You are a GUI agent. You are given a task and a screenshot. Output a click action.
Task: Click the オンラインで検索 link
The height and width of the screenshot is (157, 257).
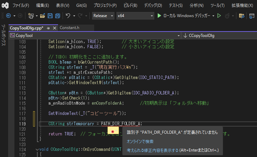click(140, 141)
